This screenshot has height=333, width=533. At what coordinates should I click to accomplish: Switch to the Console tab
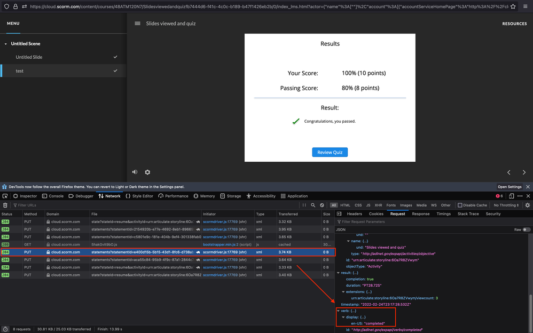point(53,196)
